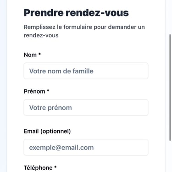Click scrollbar track above the thumb
The image size is (172, 172).
click(x=170, y=17)
